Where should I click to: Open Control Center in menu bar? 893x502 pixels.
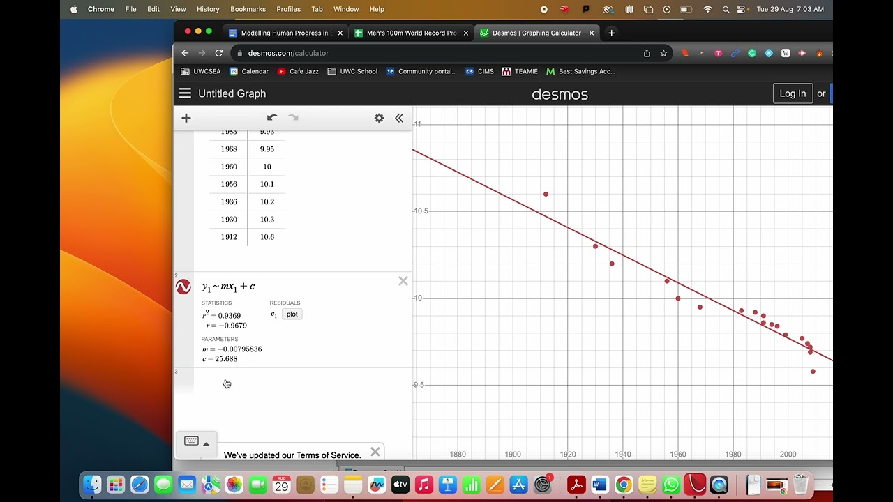[x=742, y=9]
